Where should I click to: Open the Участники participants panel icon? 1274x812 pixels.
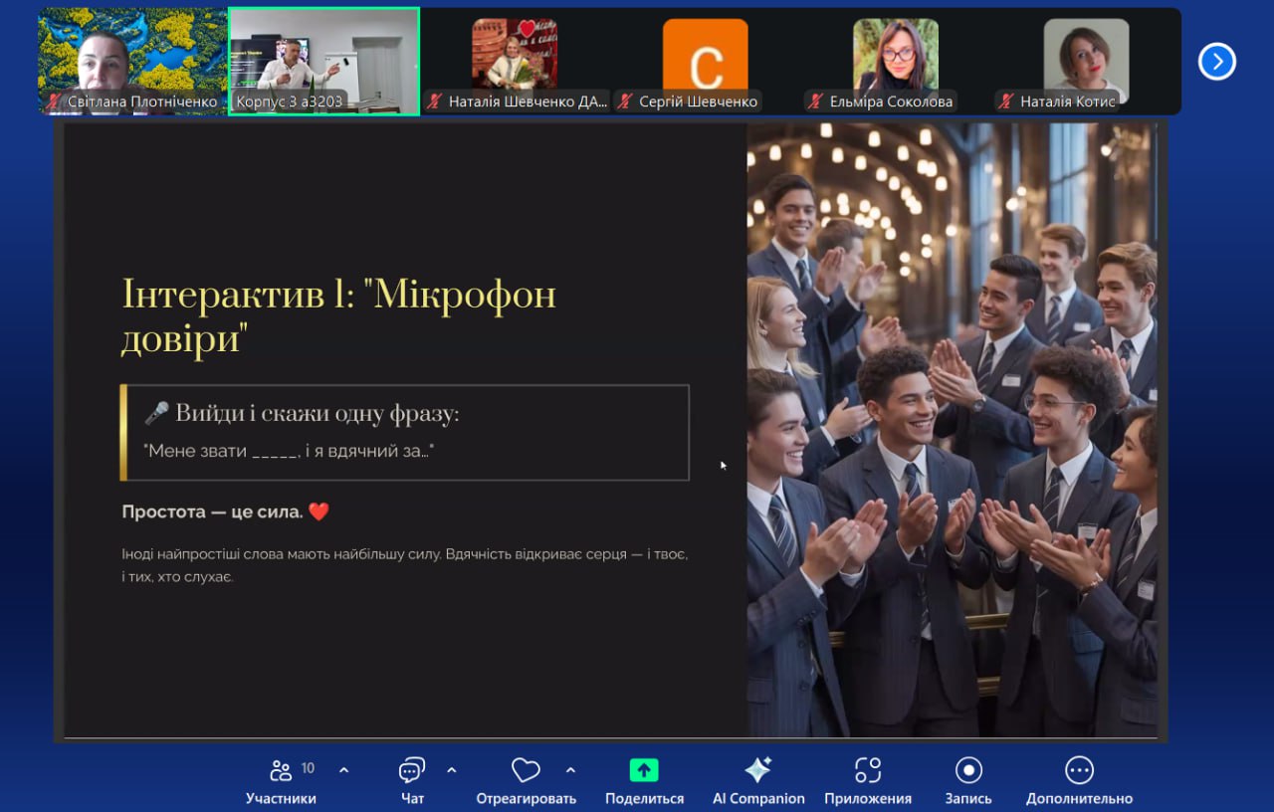pos(281,771)
